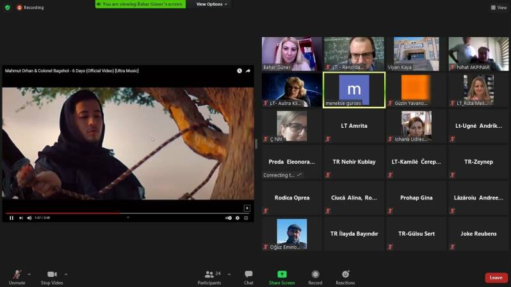Click the Recording indicator
This screenshot has width=511, height=287.
coord(30,7)
